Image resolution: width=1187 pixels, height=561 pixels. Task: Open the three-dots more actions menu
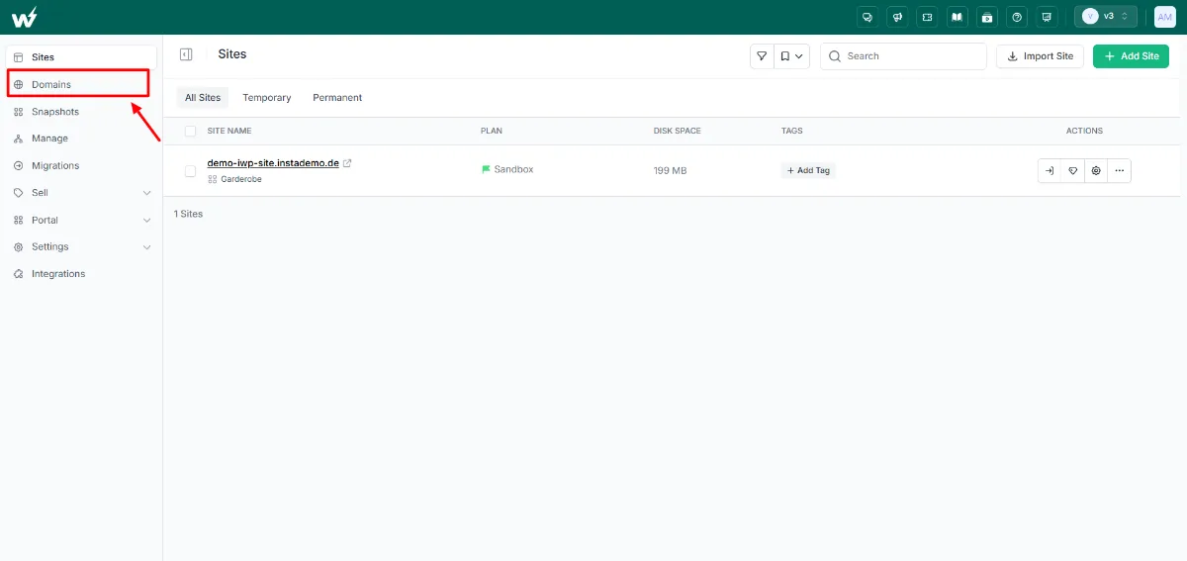1119,170
